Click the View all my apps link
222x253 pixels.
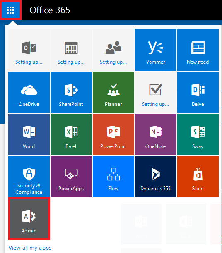[30, 248]
